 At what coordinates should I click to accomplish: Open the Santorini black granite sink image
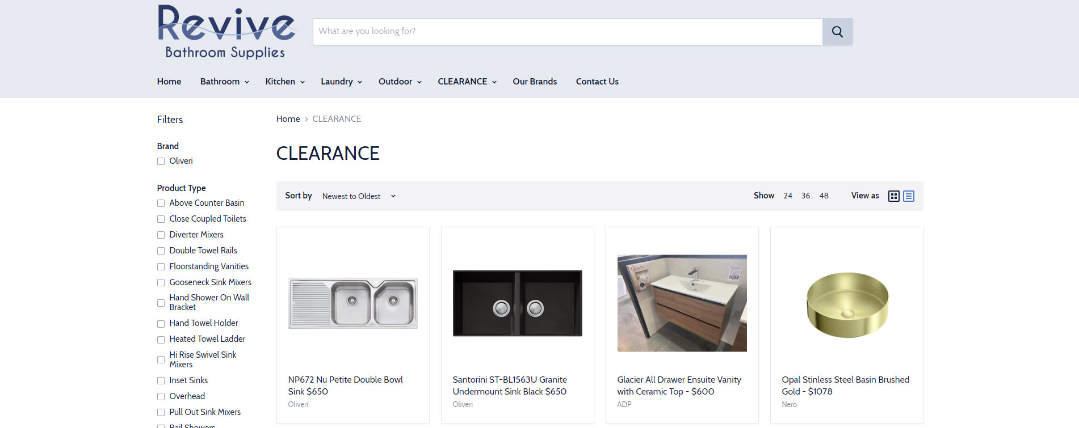point(517,303)
